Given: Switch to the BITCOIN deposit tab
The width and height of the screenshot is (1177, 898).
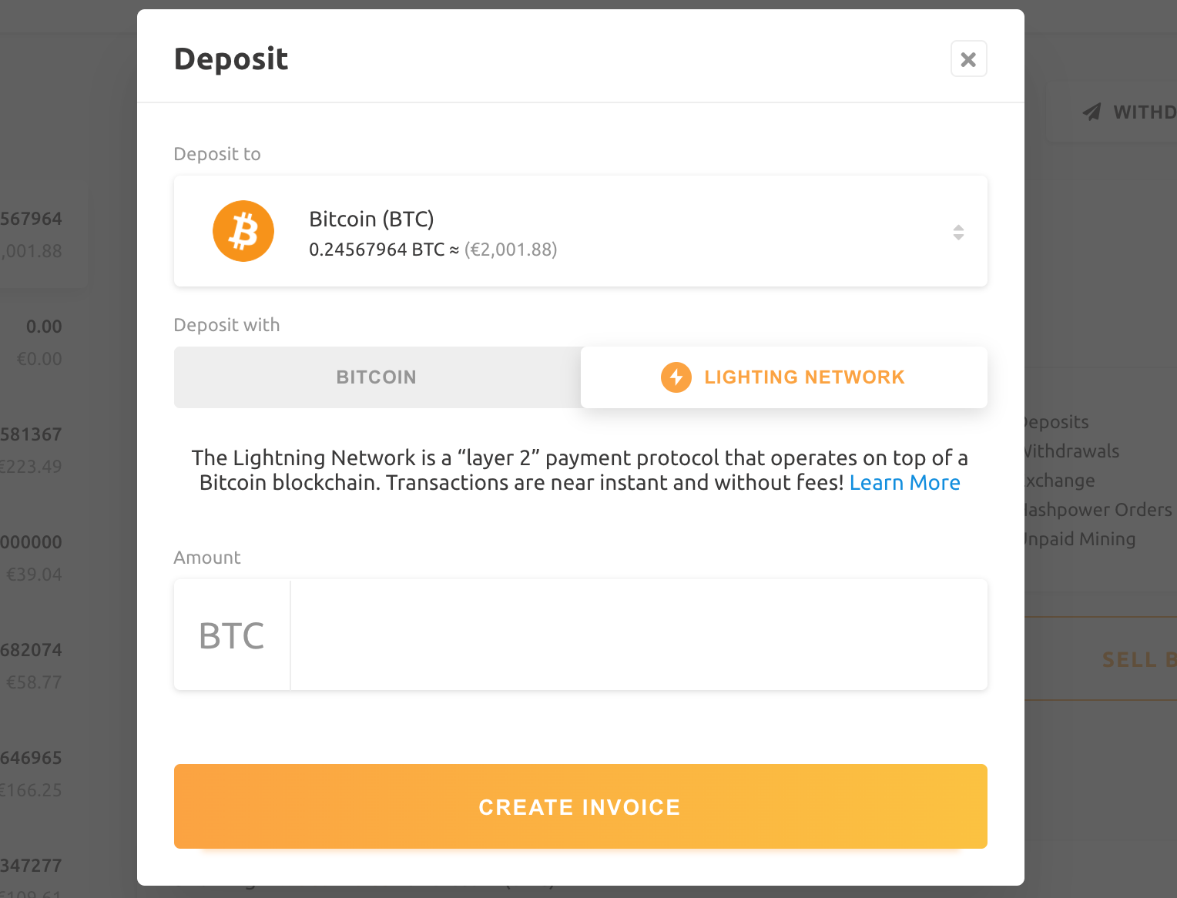Looking at the screenshot, I should (376, 377).
